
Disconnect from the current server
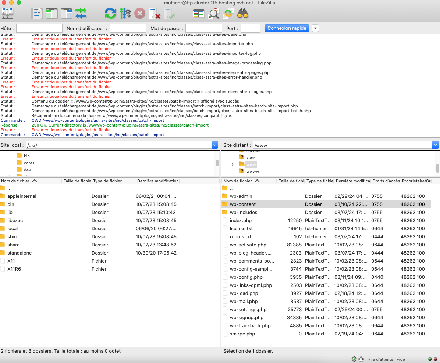(x=155, y=14)
